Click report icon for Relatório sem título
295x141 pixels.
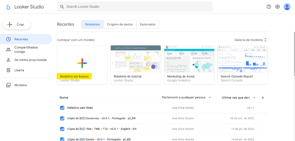point(62,108)
